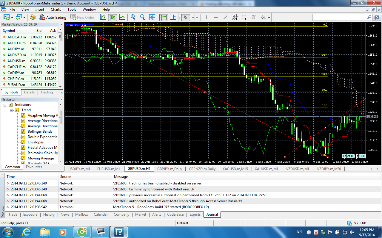
Task: Select the Vertical Line drawing tool
Action: [206, 17]
